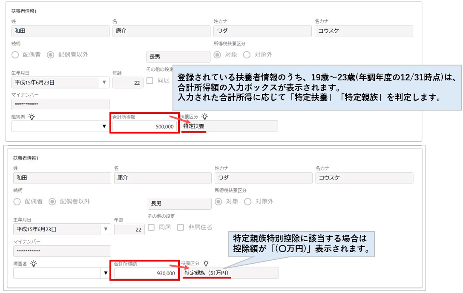Screen dimensions: 463x293
Task: Click the 扶養区分 lightbulb hint icon in panel 2
Action: 207,263
